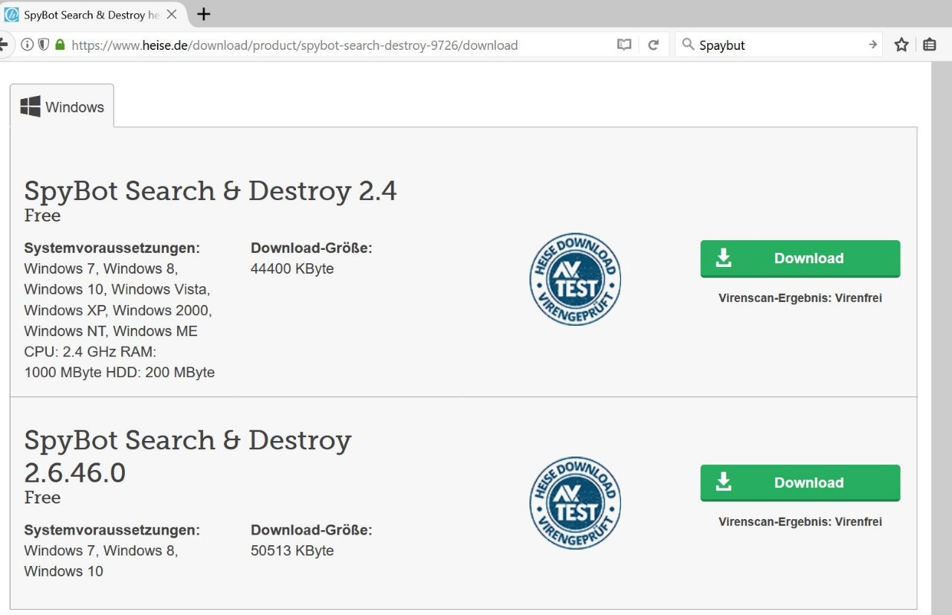The image size is (952, 615).
Task: Click the search box containing Spaybut
Action: point(779,45)
